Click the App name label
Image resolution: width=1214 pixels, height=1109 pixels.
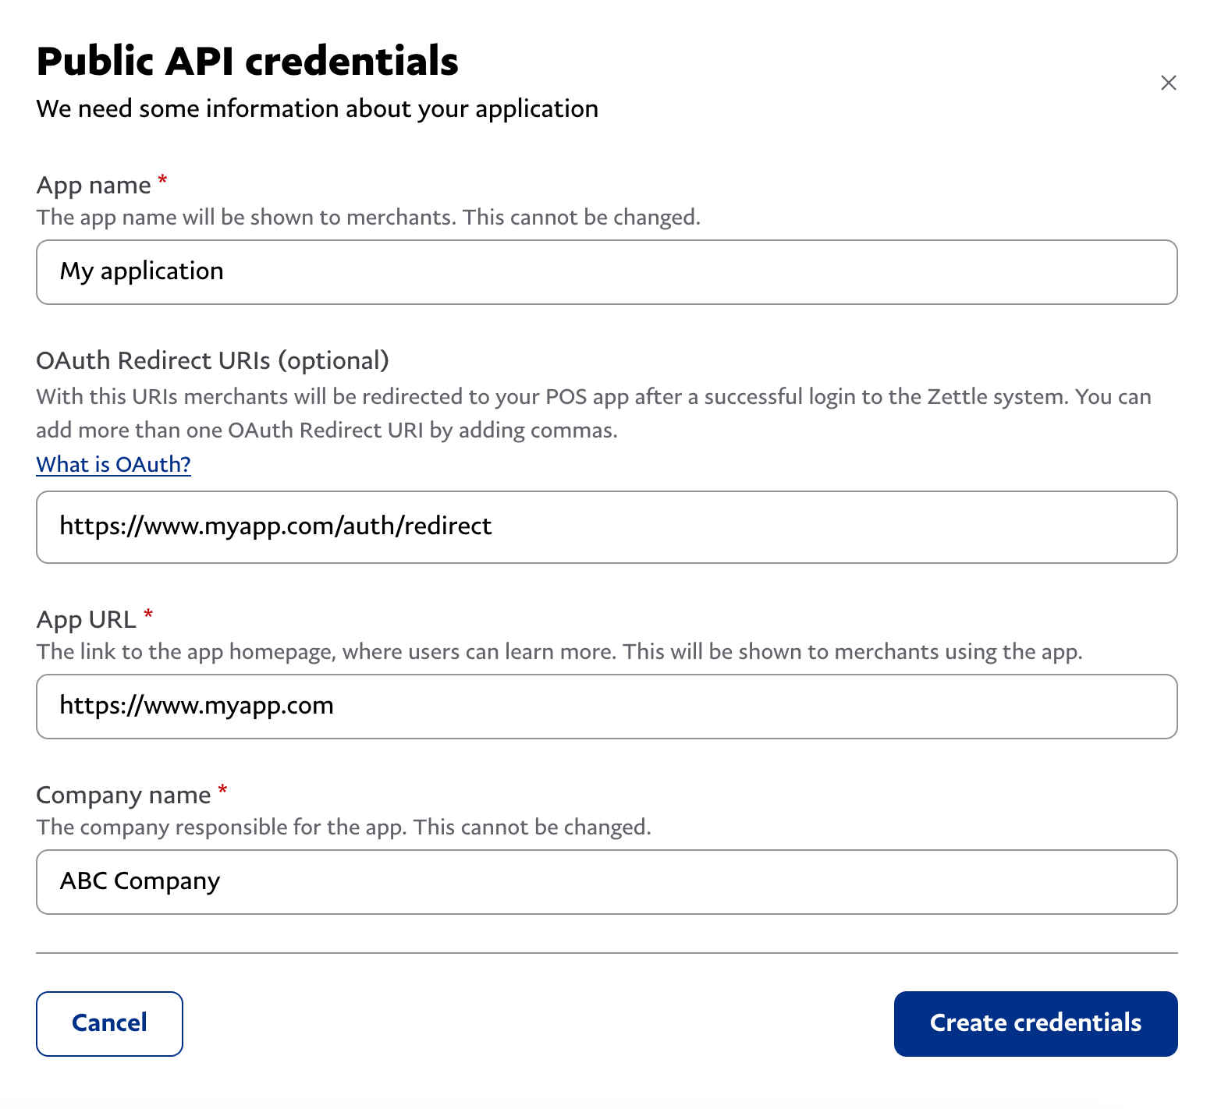[94, 185]
